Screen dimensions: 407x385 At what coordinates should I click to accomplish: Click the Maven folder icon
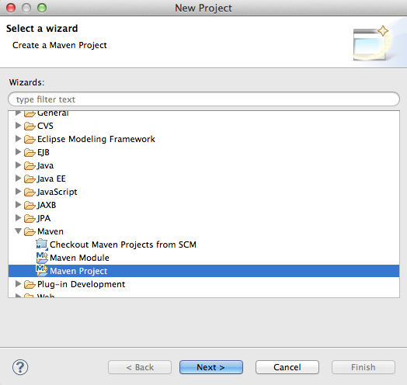pos(30,231)
